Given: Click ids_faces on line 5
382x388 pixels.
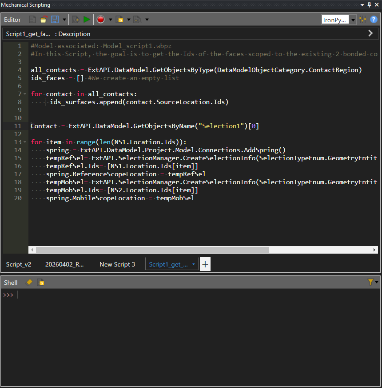Looking at the screenshot, I should pyautogui.click(x=48, y=78).
